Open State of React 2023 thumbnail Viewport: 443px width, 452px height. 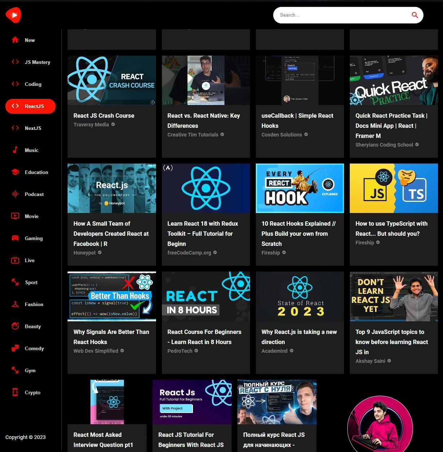(300, 296)
